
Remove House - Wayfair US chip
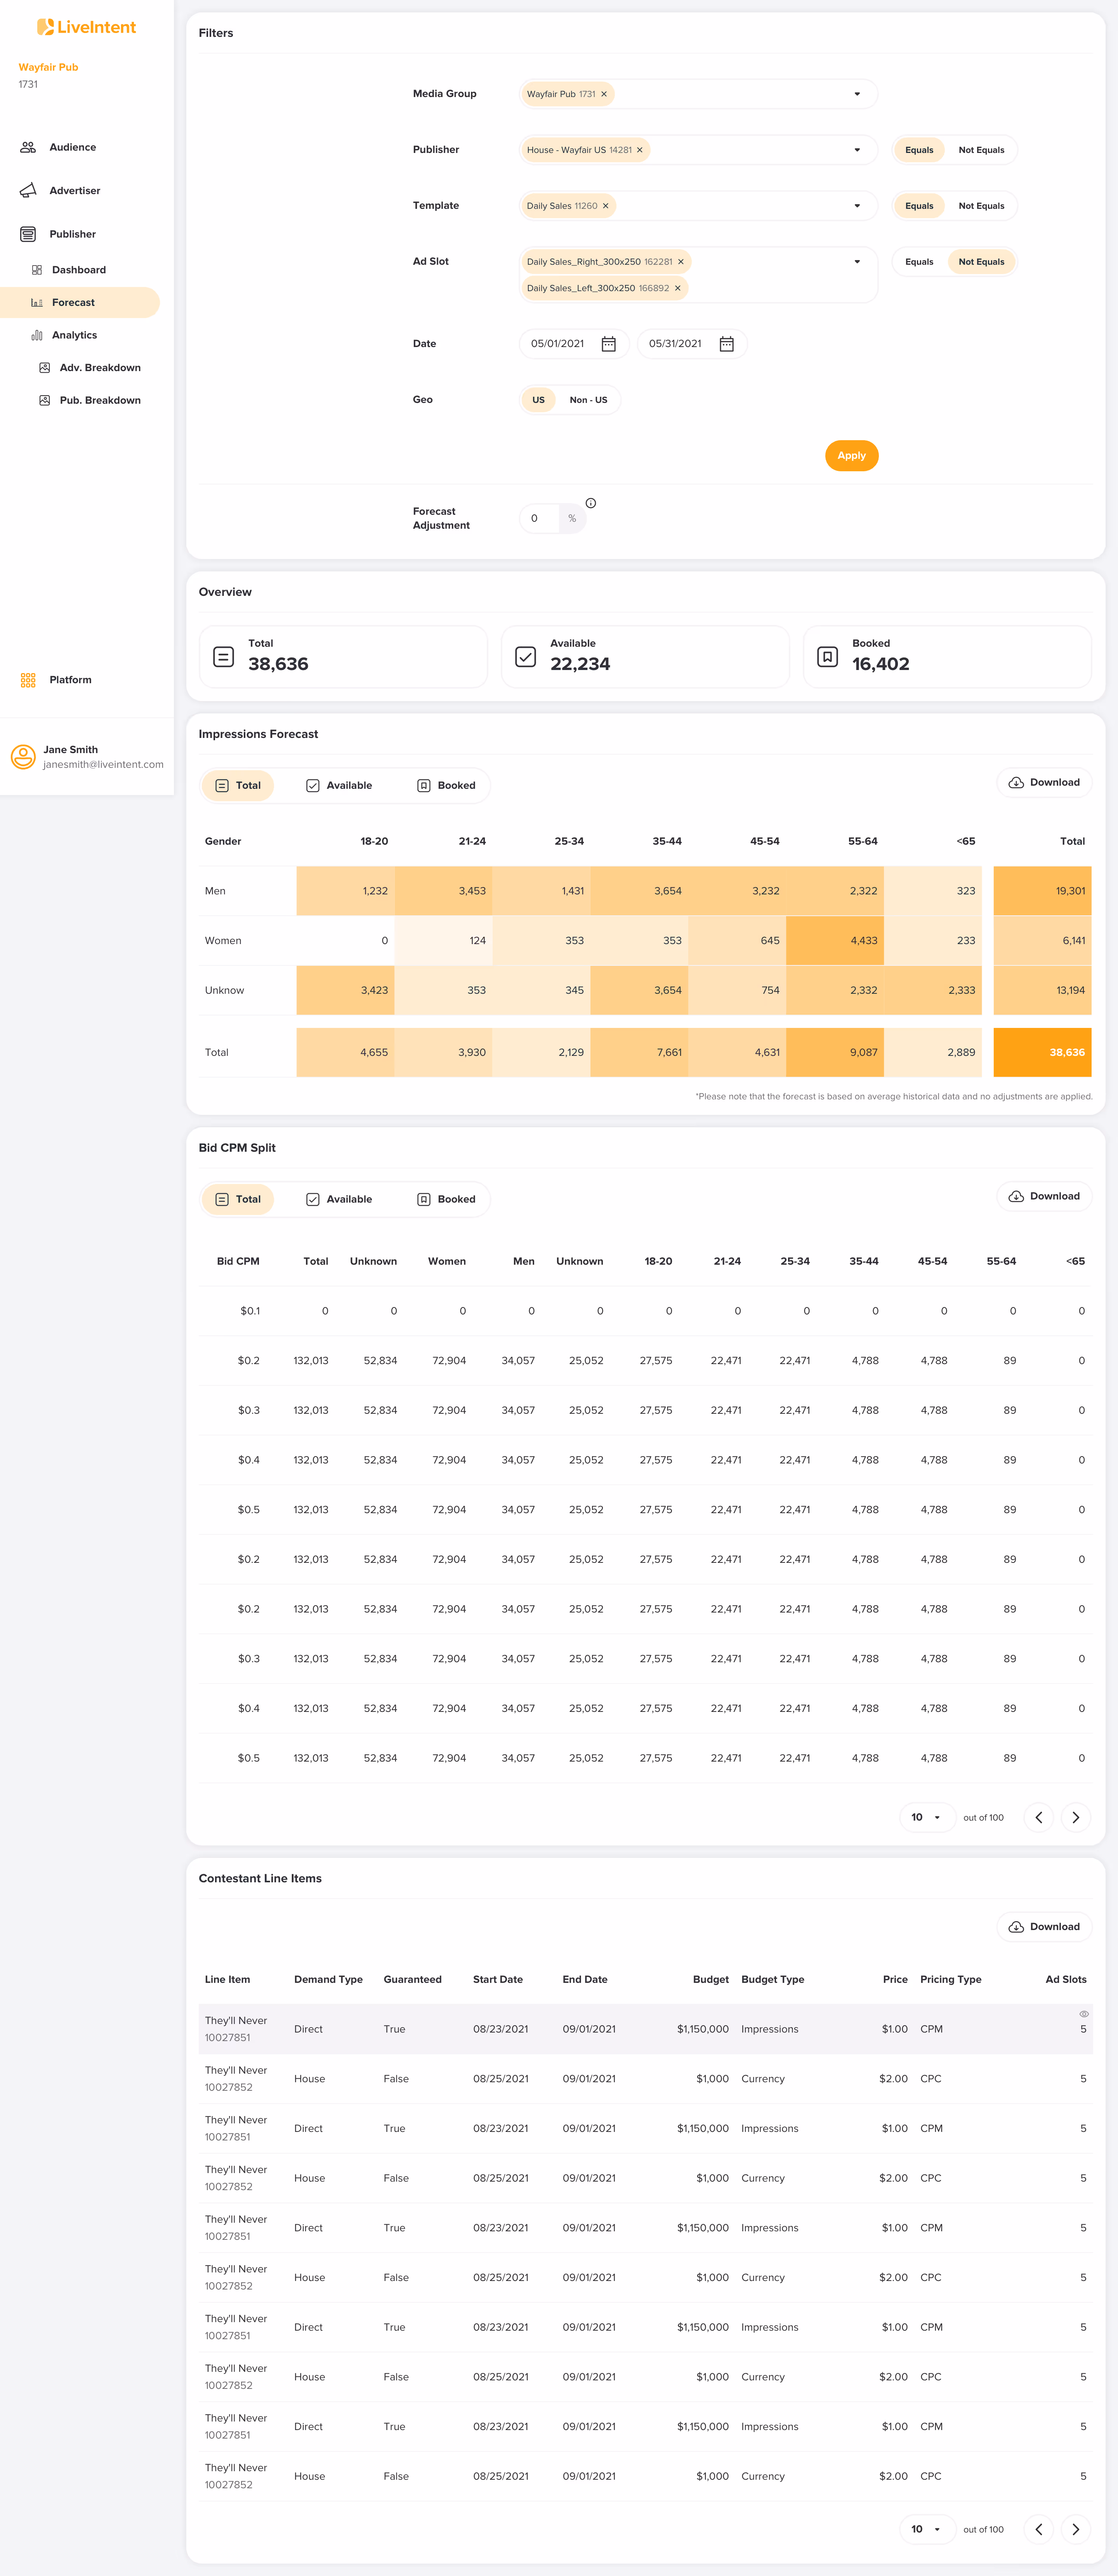[x=640, y=150]
